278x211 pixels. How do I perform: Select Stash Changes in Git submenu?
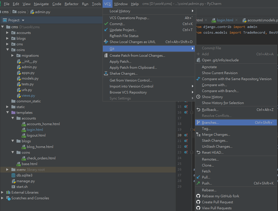236,140
